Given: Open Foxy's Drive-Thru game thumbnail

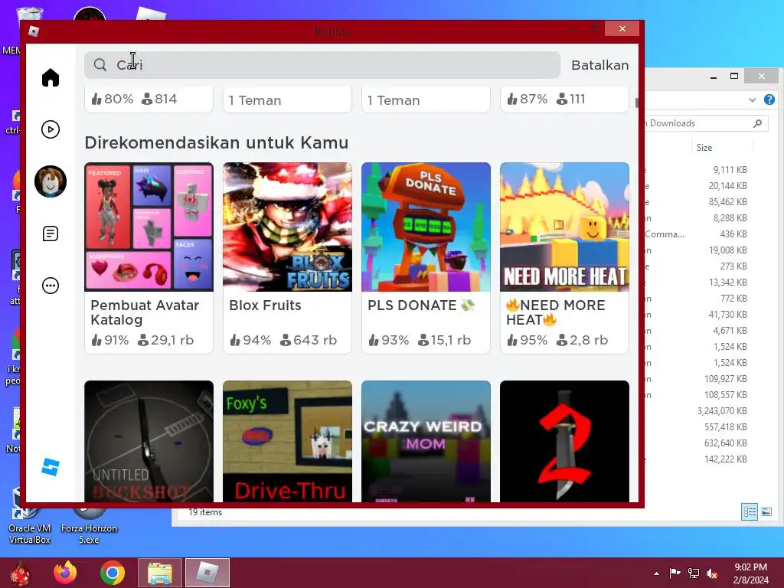Looking at the screenshot, I should pos(288,442).
